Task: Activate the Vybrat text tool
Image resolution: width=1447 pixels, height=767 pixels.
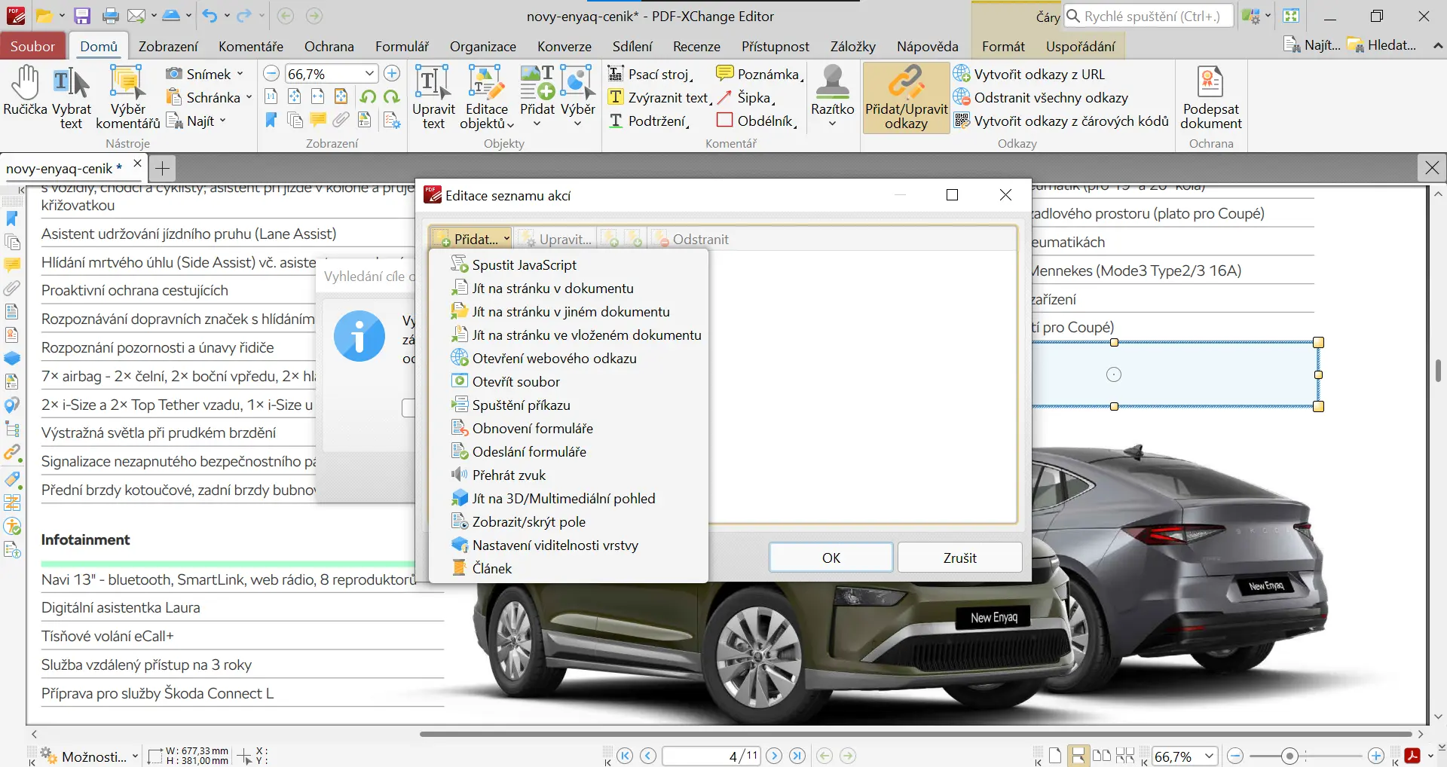Action: click(72, 96)
